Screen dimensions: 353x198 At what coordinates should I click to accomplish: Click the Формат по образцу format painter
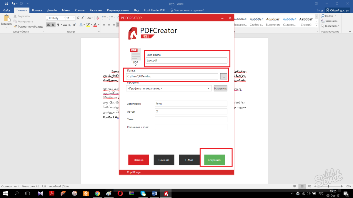click(28, 26)
